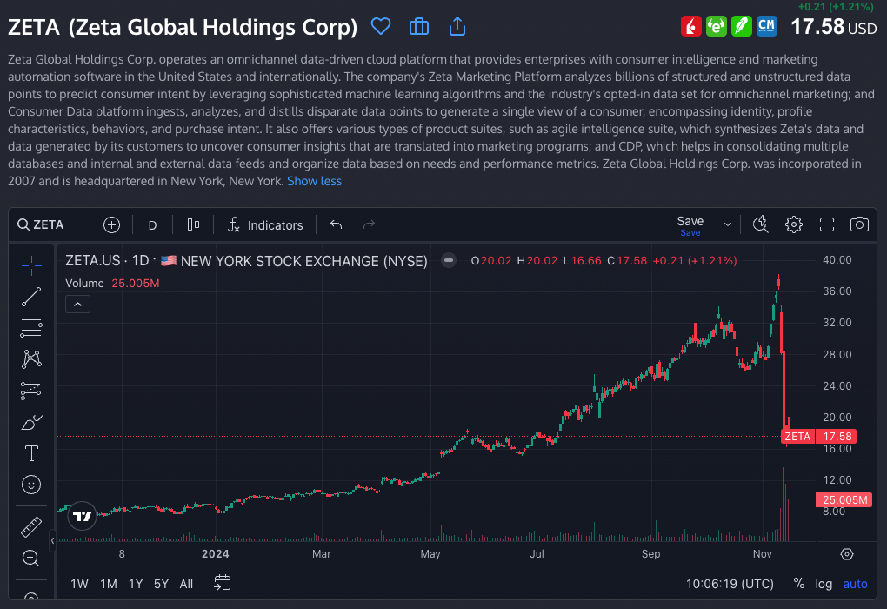This screenshot has height=609, width=887.
Task: Click the Volume indicator label
Action: (x=84, y=283)
